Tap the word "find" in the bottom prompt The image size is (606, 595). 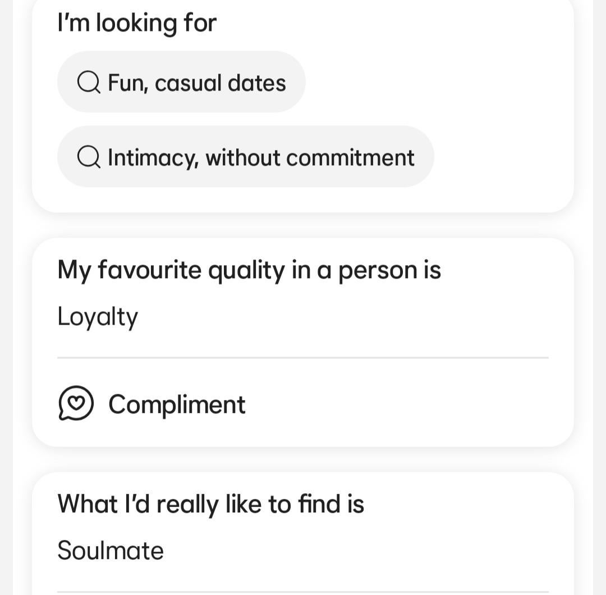pos(319,503)
